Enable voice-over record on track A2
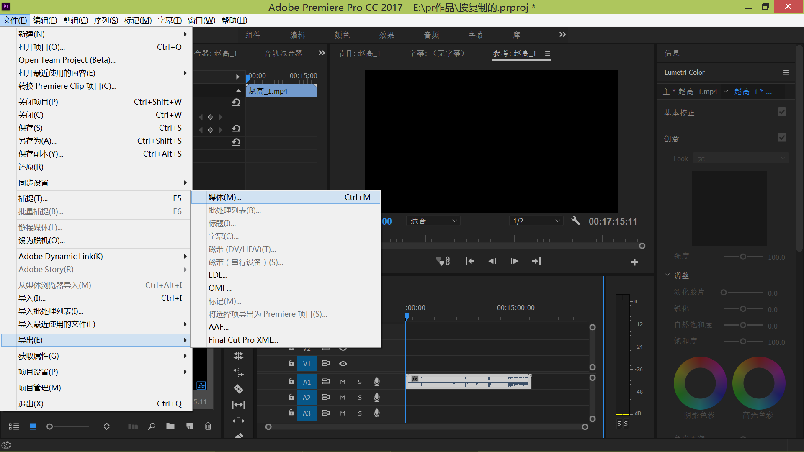 (377, 398)
